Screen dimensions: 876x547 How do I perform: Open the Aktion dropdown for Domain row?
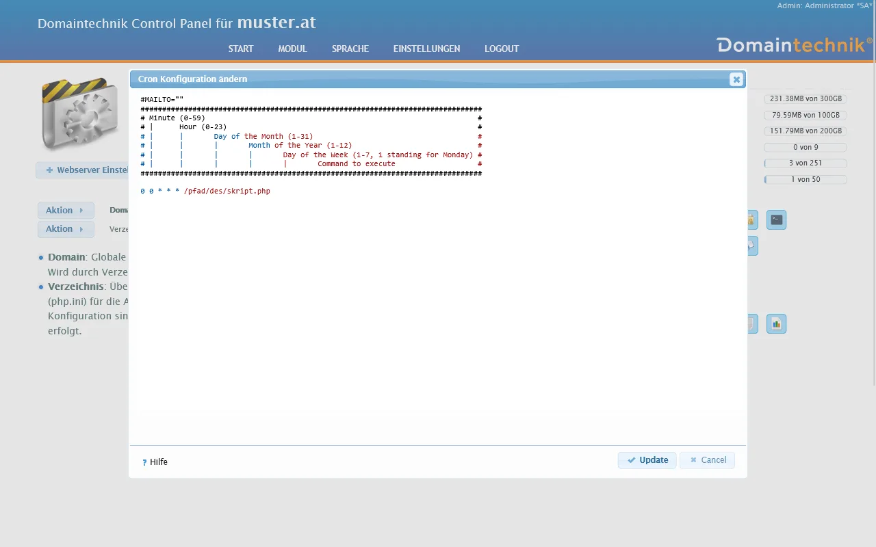pos(66,211)
